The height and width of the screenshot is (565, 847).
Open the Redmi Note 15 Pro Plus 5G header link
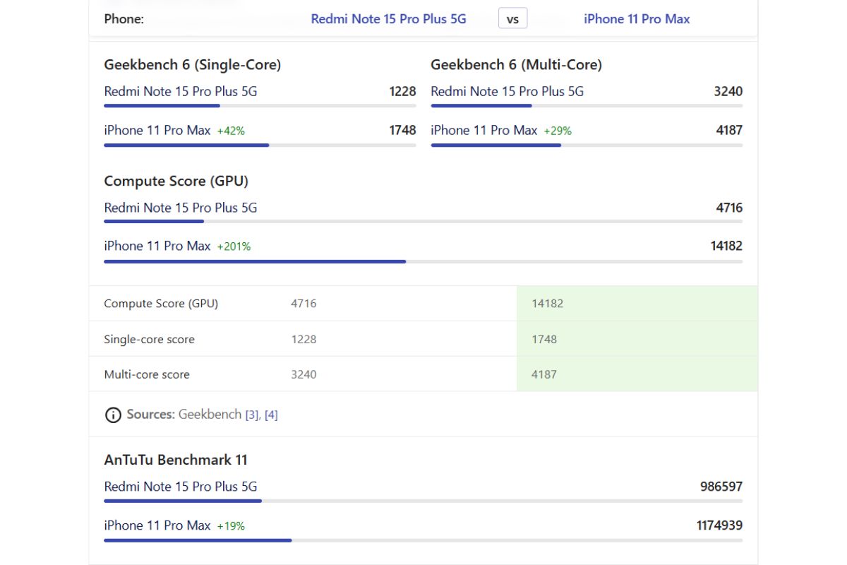pos(388,19)
